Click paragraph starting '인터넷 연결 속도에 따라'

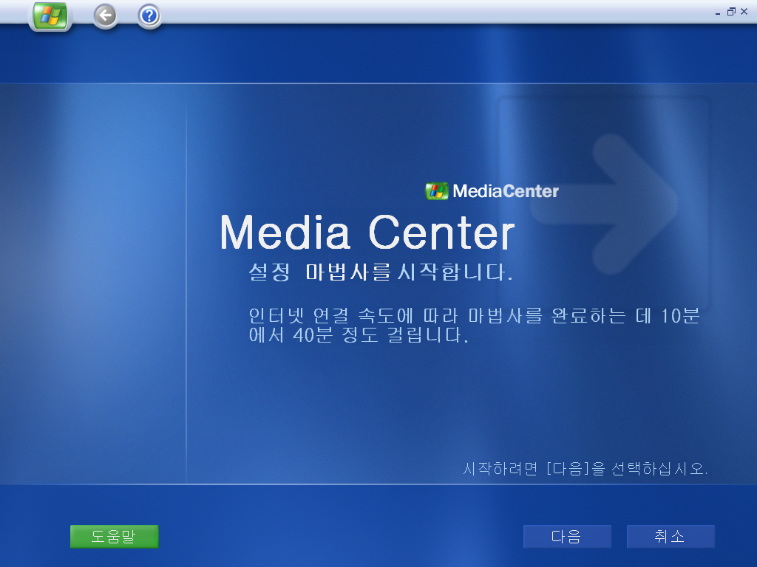[x=474, y=325]
